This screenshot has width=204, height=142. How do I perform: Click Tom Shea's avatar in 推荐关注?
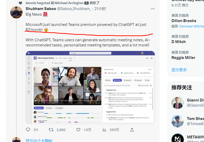click(178, 121)
